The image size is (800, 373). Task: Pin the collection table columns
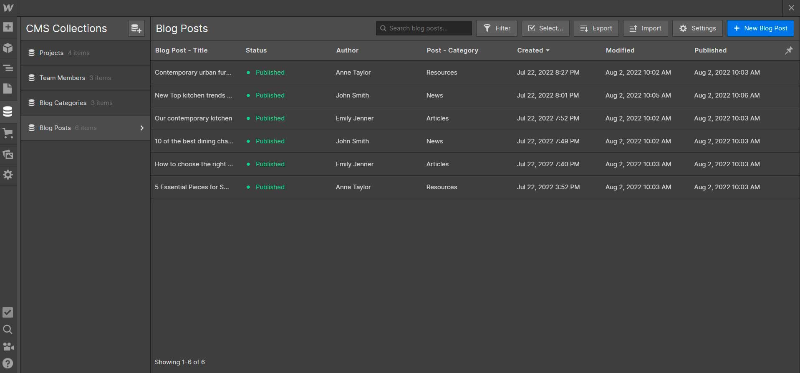coord(789,50)
